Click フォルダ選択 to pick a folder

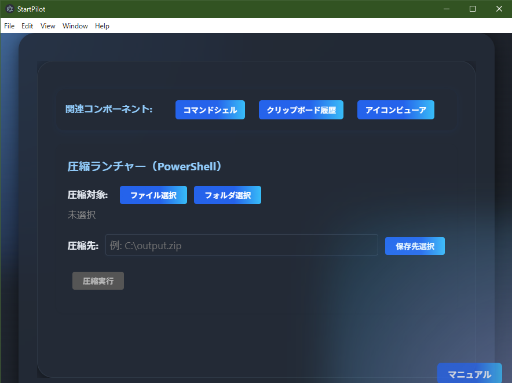pyautogui.click(x=227, y=195)
